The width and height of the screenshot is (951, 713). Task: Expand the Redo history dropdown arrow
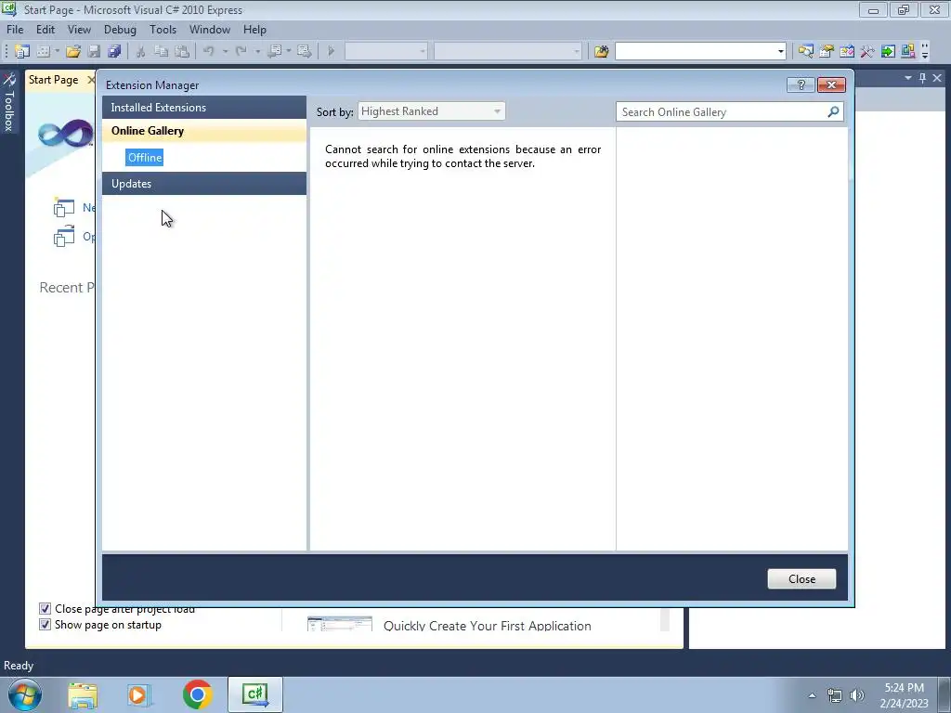pyautogui.click(x=258, y=52)
